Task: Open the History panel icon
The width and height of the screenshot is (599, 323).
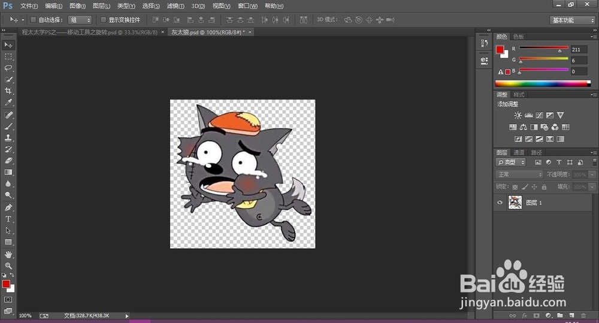Action: [484, 43]
